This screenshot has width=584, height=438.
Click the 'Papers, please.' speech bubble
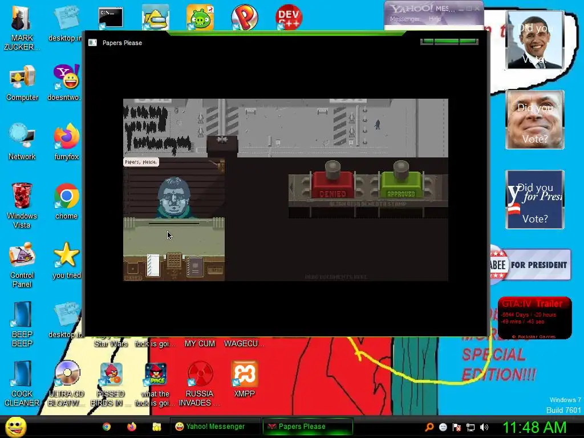141,162
